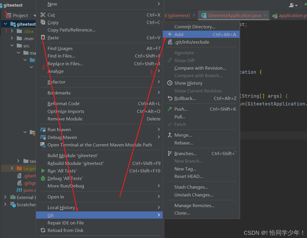Select Optimize Imports menu item
Image resolution: width=307 pixels, height=238 pixels.
click(100, 111)
